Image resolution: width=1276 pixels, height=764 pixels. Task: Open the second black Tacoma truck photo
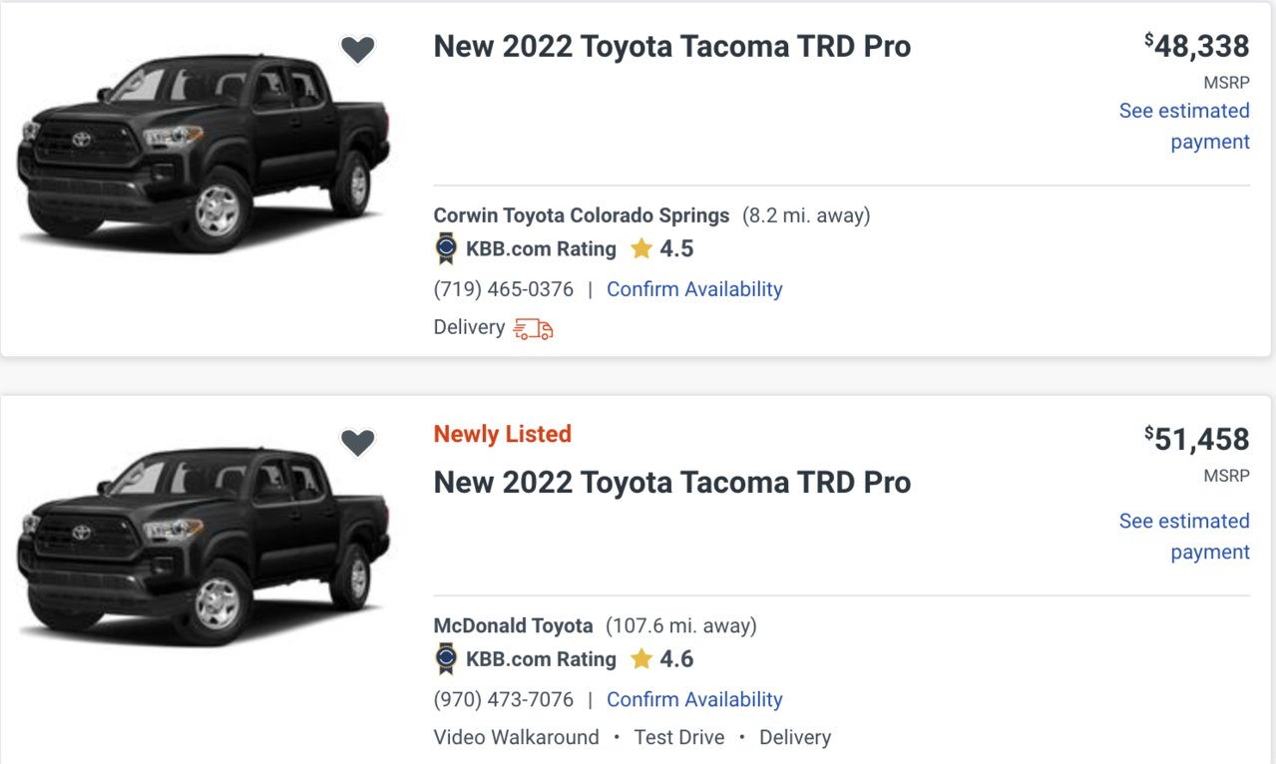coord(204,546)
